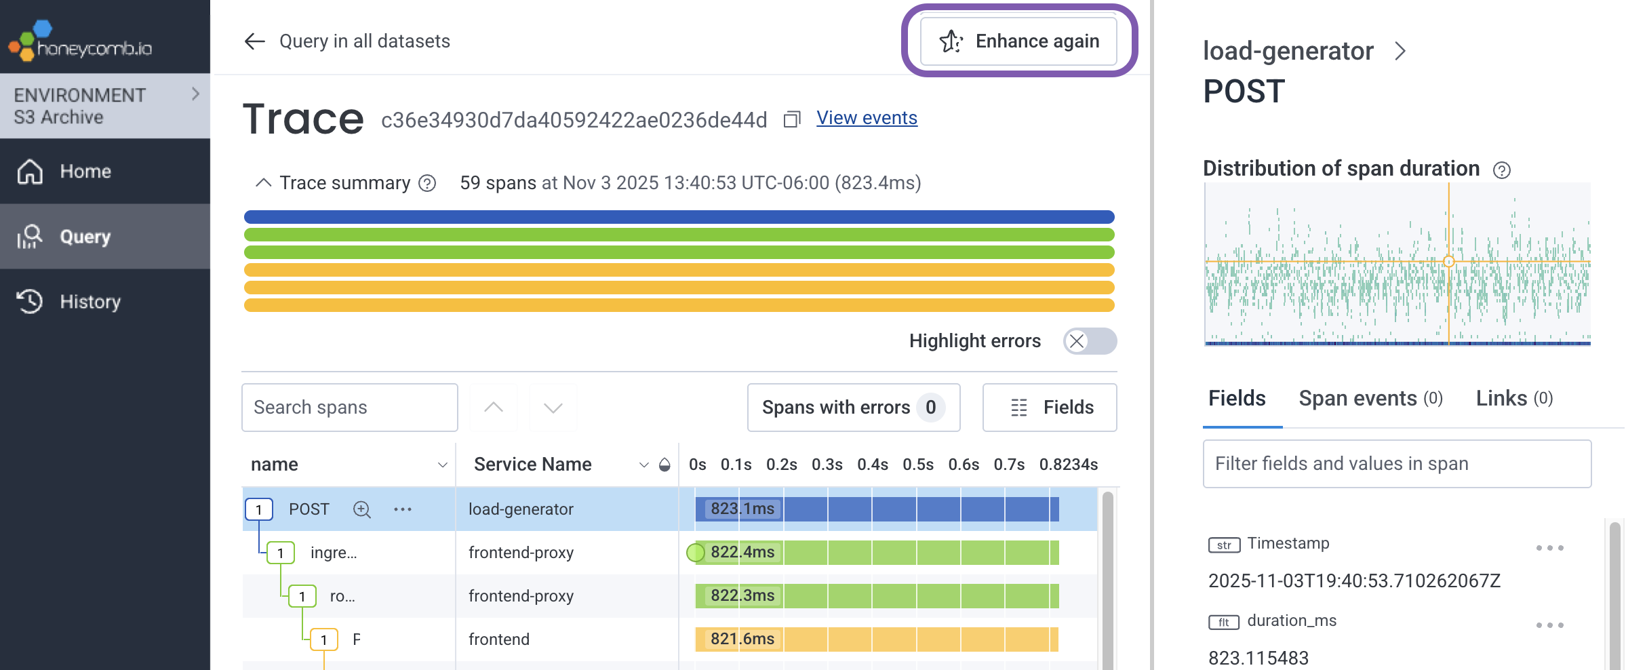This screenshot has width=1626, height=670.
Task: Click the blue bar in trace summary
Action: click(x=679, y=217)
